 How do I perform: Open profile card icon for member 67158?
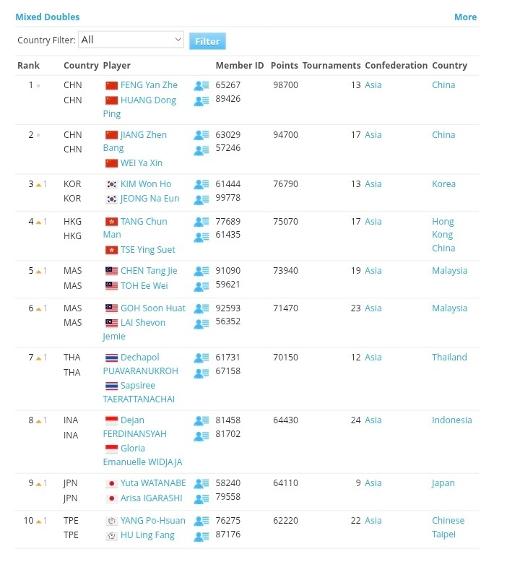[x=201, y=373]
